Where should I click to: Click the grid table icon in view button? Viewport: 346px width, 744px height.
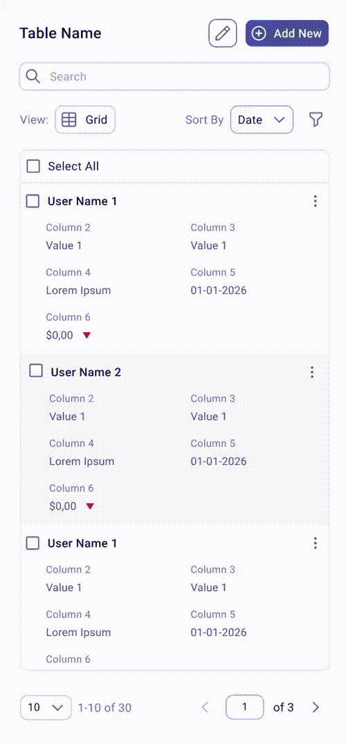[x=69, y=120]
